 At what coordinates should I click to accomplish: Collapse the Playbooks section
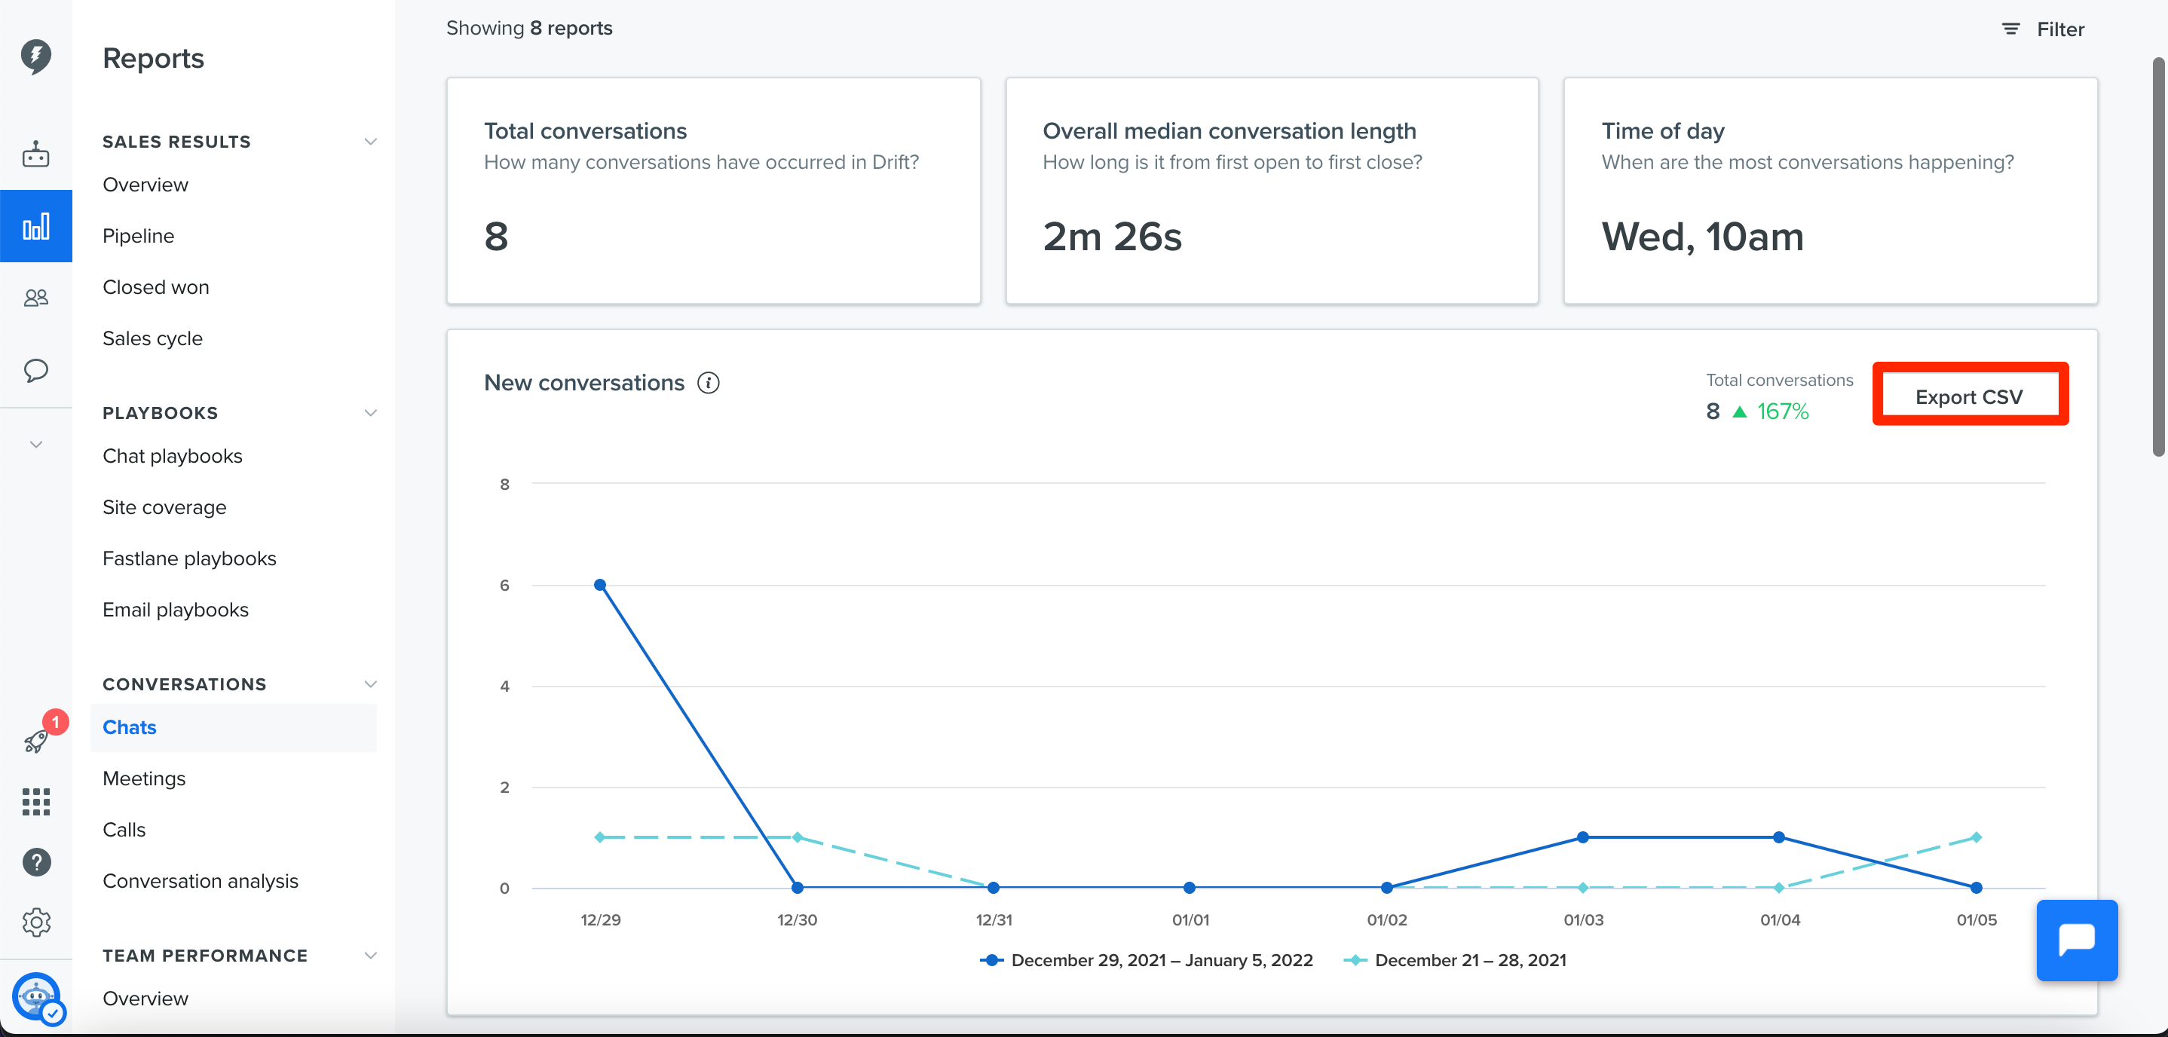tap(370, 412)
